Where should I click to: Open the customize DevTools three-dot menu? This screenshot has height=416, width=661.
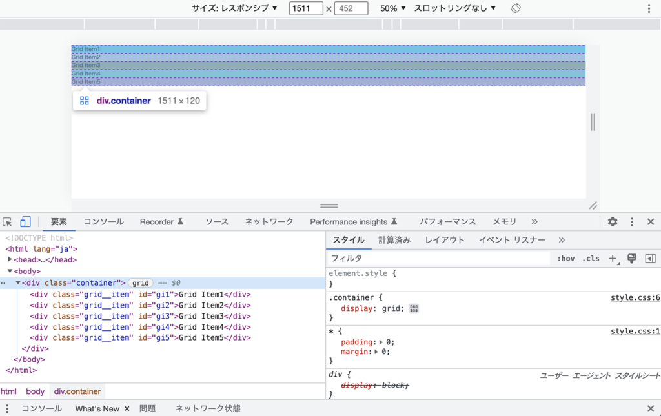(x=632, y=221)
